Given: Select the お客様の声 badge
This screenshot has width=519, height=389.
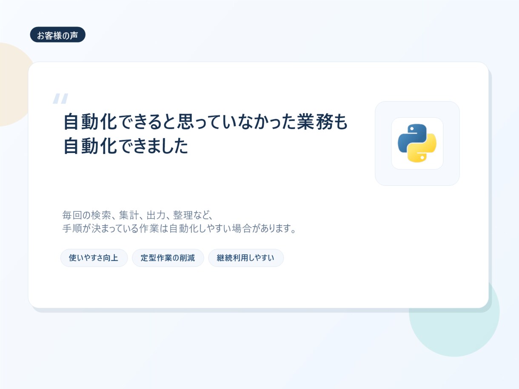Looking at the screenshot, I should (58, 35).
